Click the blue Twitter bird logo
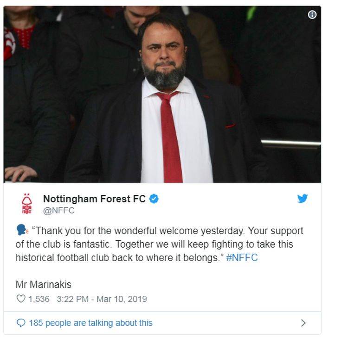Image resolution: width=341 pixels, height=338 pixels. [x=302, y=199]
